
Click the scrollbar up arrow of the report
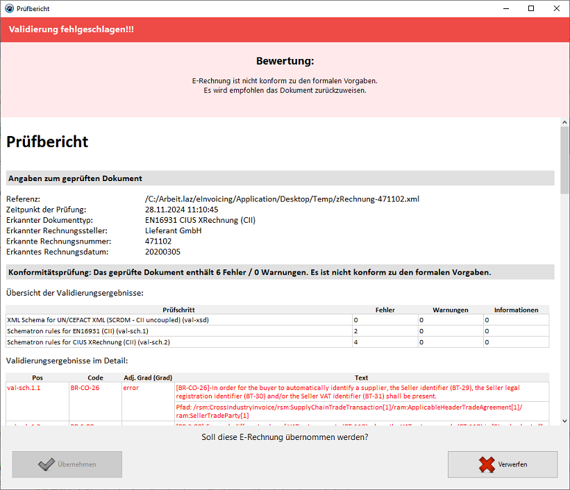coord(564,122)
